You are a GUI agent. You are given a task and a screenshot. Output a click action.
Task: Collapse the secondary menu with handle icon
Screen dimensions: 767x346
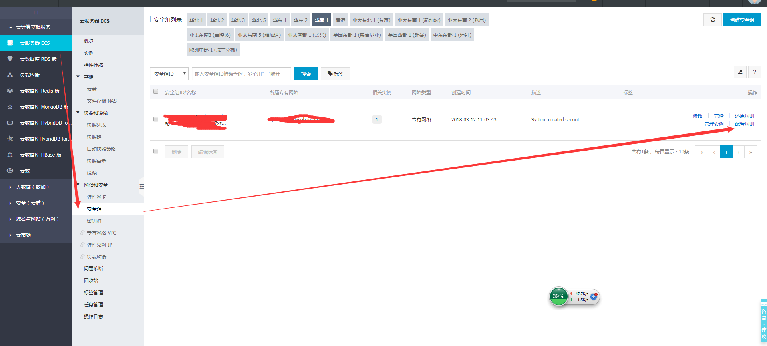pyautogui.click(x=141, y=187)
